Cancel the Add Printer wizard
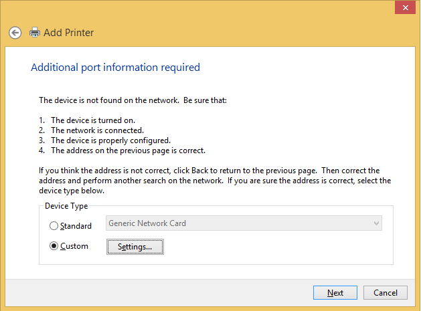 pos(386,292)
